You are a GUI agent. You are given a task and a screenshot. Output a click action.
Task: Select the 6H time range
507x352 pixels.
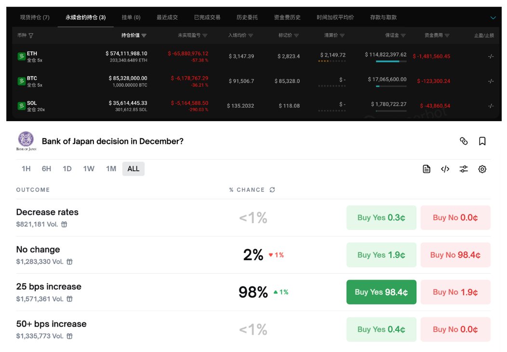point(47,169)
